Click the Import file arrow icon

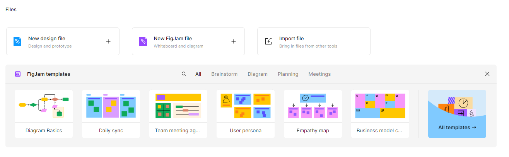pos(268,41)
